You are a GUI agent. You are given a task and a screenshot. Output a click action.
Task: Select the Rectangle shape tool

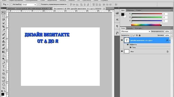pyautogui.click(x=4, y=74)
